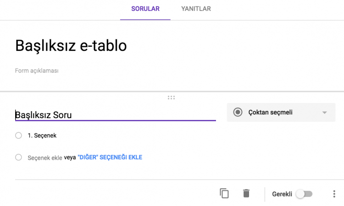The width and height of the screenshot is (344, 206).
Task: Click the empty radio next to Seçenek ekle
Action: pyautogui.click(x=18, y=157)
